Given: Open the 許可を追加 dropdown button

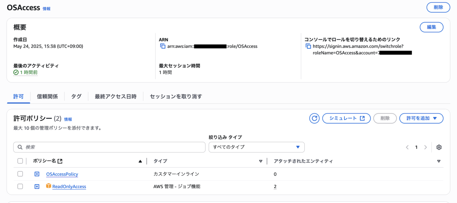Looking at the screenshot, I should pyautogui.click(x=421, y=118).
